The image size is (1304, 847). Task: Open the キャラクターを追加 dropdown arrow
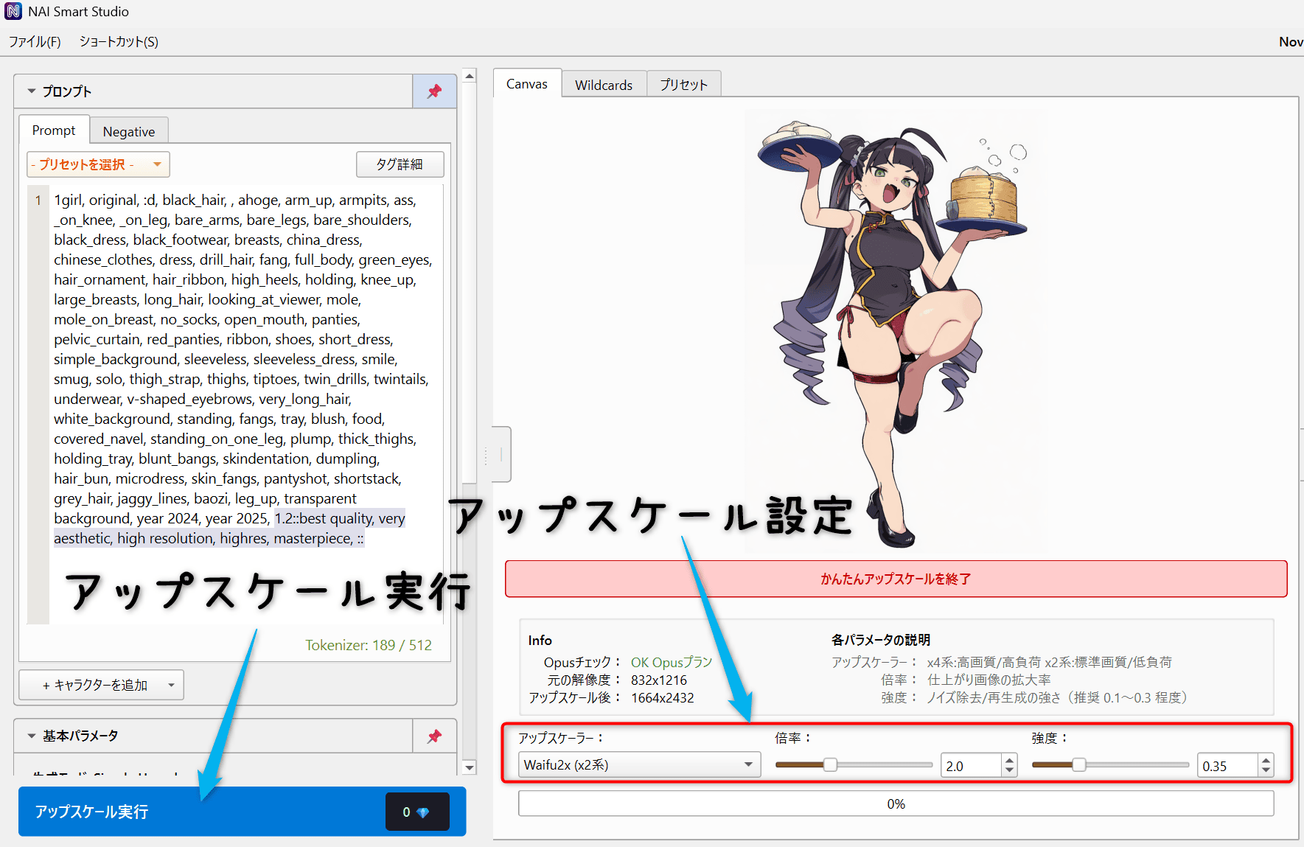170,685
